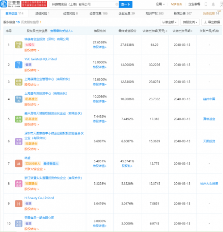The image size is (223, 232).
Task: Open 经纬中国 related institution link
Action: point(209,99)
